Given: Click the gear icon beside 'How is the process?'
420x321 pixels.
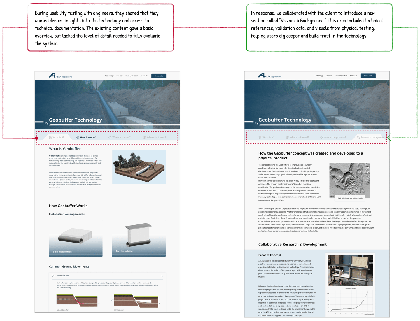Looking at the screenshot, I should (321, 138).
